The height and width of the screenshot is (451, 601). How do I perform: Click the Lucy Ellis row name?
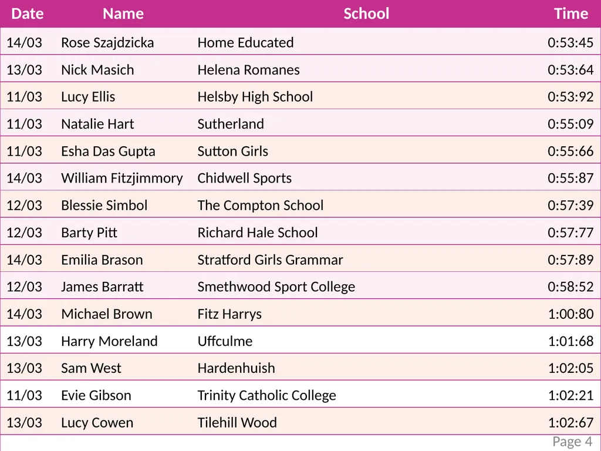click(88, 97)
